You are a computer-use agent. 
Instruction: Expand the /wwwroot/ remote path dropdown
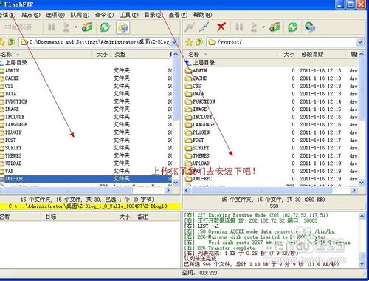pos(360,42)
